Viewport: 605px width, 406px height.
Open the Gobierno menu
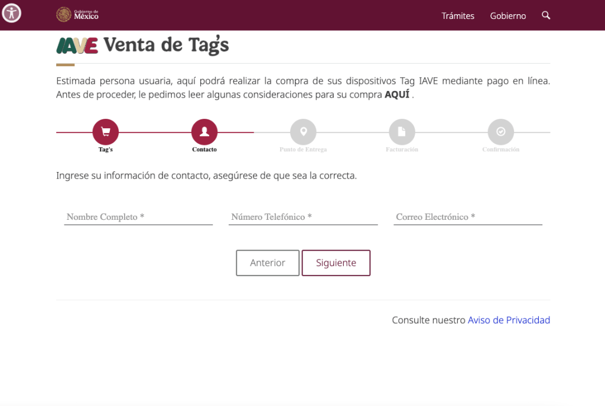point(508,16)
